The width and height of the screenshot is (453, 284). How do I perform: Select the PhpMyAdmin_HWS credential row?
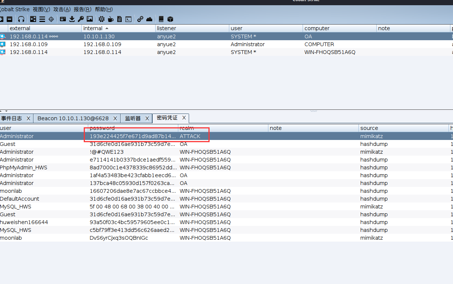tap(226, 167)
